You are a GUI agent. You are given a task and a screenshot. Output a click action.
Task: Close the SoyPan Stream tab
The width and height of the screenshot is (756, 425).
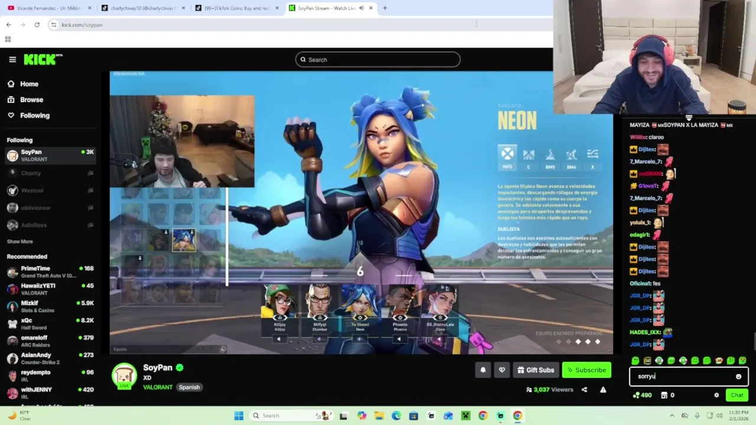371,8
